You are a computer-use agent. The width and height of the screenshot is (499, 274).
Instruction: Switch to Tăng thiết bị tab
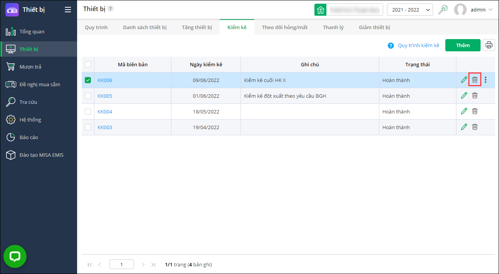[197, 27]
